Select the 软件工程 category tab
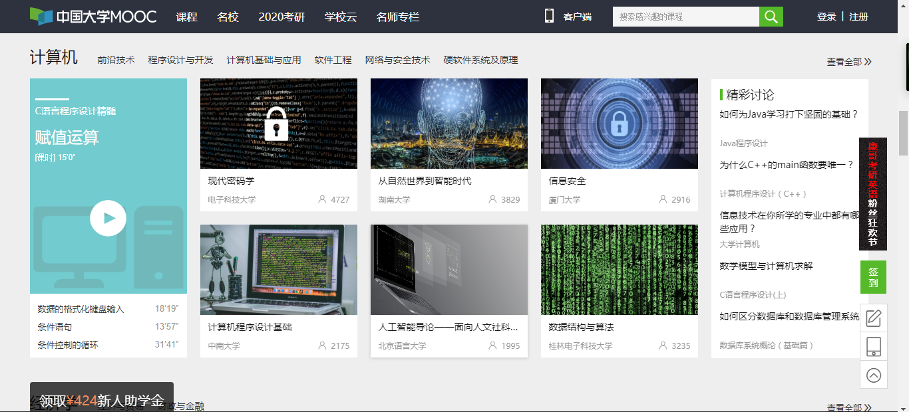The image size is (909, 412). pos(333,60)
